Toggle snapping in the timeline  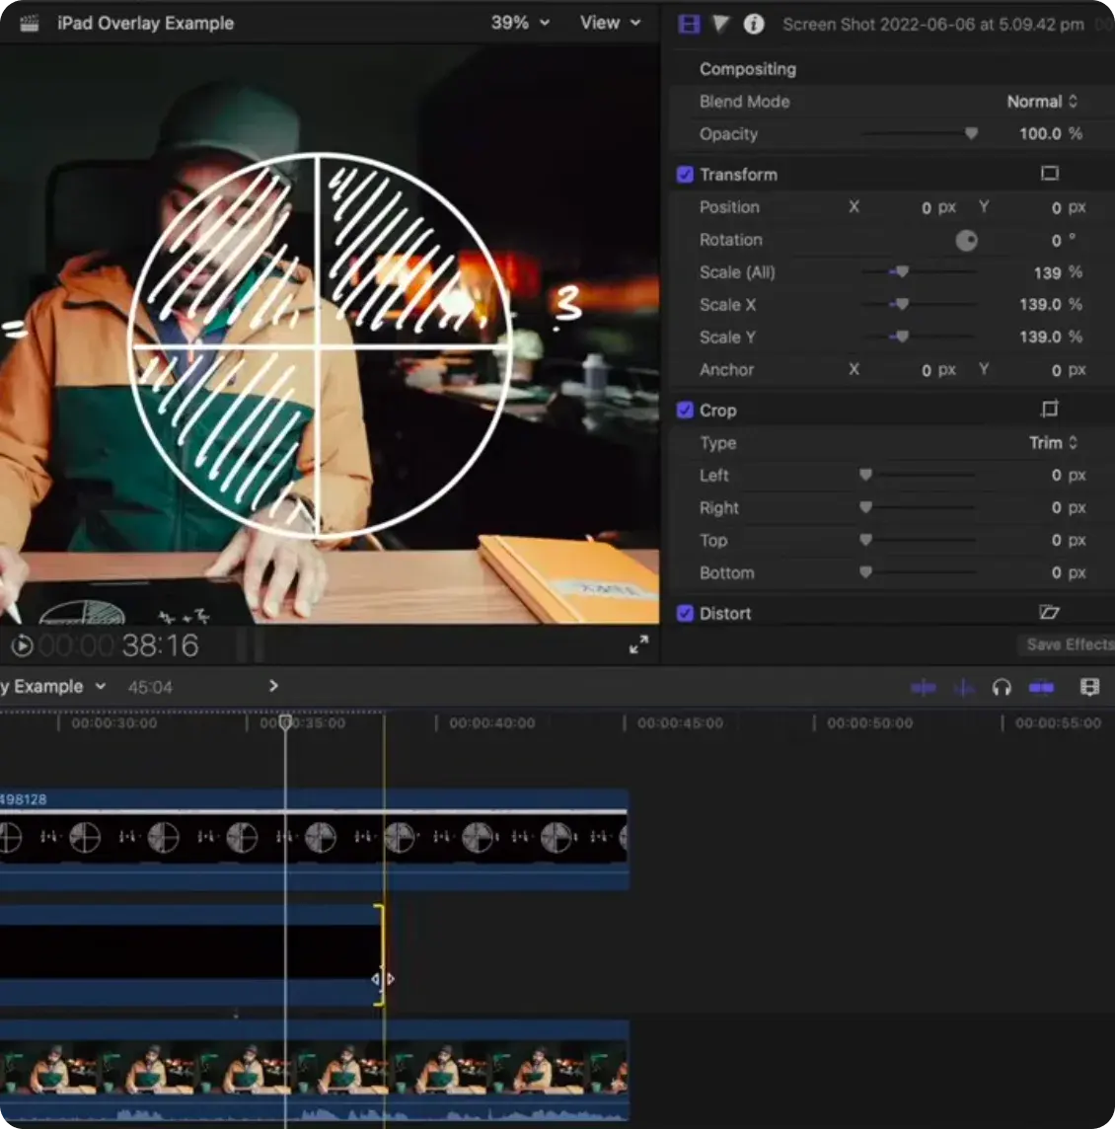tap(1041, 688)
